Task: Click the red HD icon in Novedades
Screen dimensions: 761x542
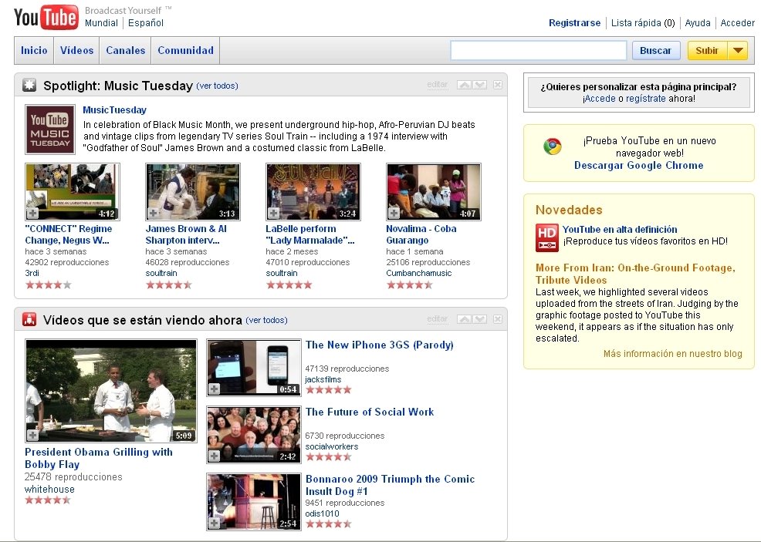Action: [546, 237]
